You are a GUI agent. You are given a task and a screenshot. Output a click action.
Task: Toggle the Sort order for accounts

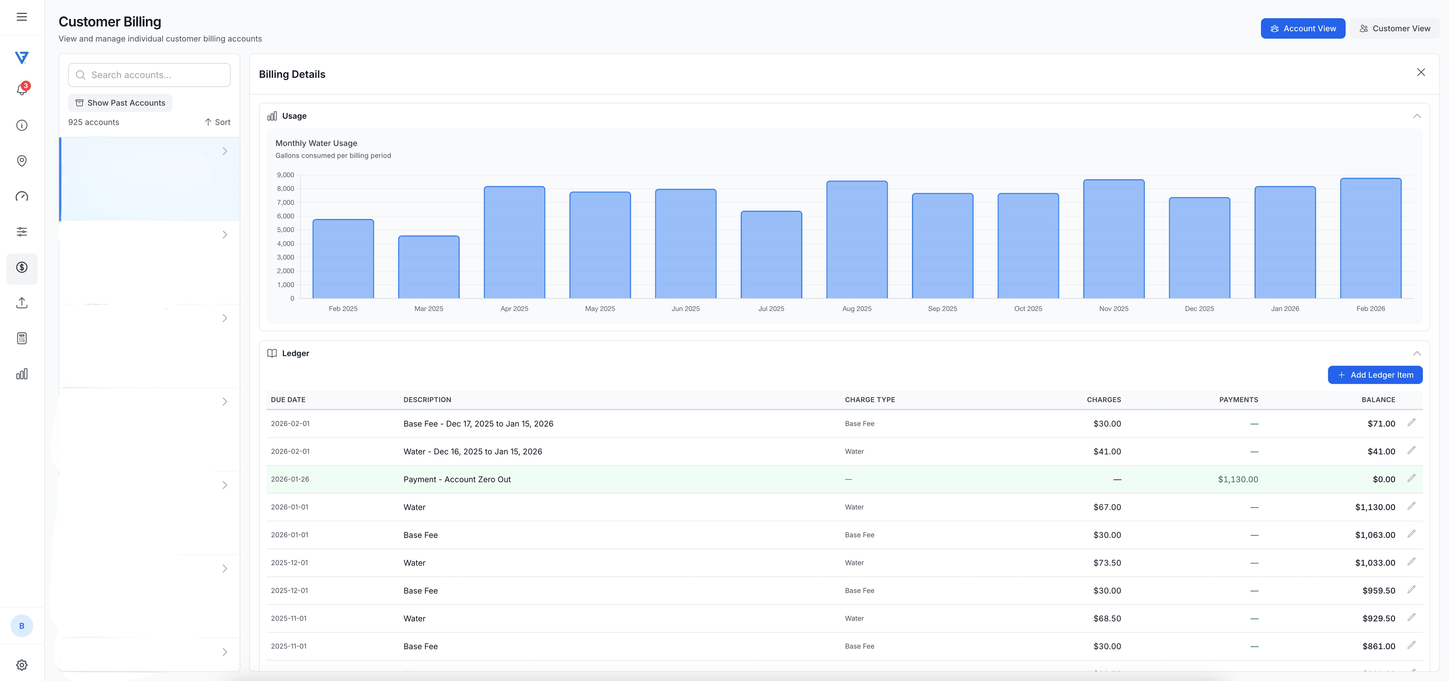point(217,121)
